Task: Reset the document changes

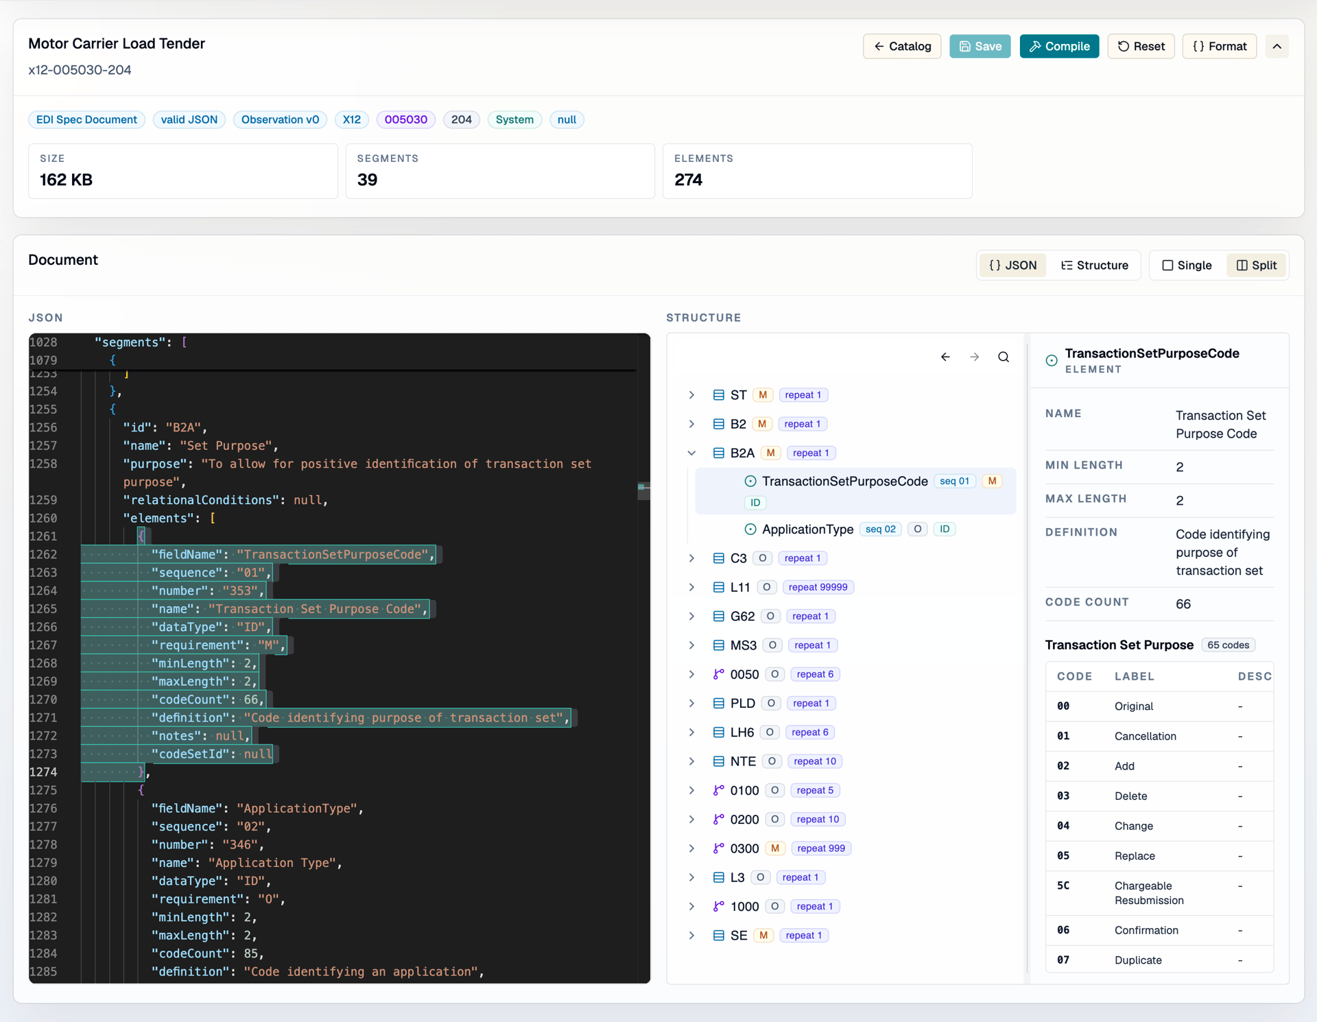Action: [1141, 46]
